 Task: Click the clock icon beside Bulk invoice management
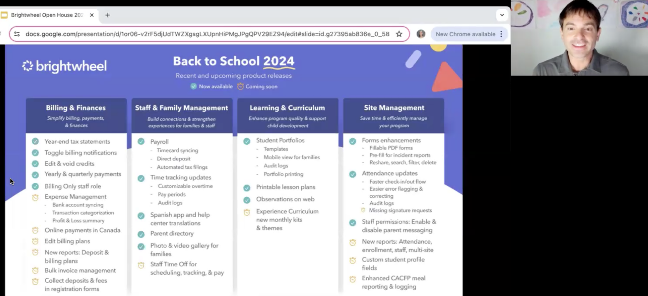pyautogui.click(x=35, y=270)
